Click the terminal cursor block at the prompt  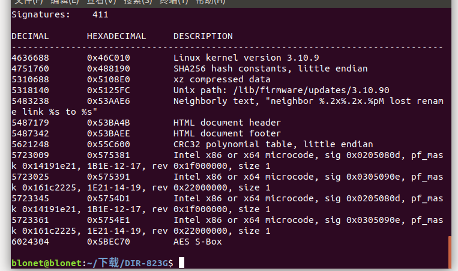(181, 263)
